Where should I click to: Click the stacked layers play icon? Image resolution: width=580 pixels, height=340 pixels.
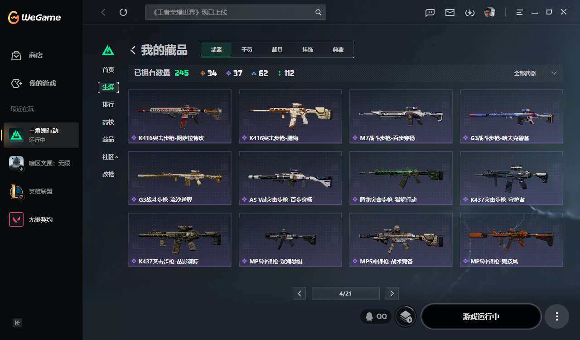tap(406, 316)
